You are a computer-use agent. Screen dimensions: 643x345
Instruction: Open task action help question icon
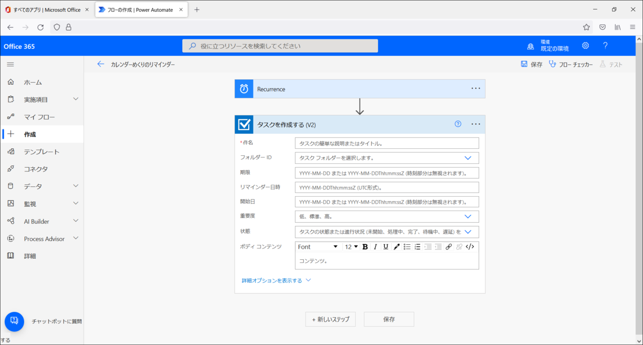pyautogui.click(x=458, y=124)
